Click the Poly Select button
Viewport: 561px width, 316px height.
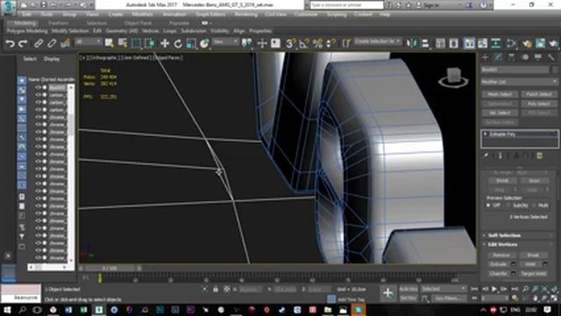tap(539, 104)
